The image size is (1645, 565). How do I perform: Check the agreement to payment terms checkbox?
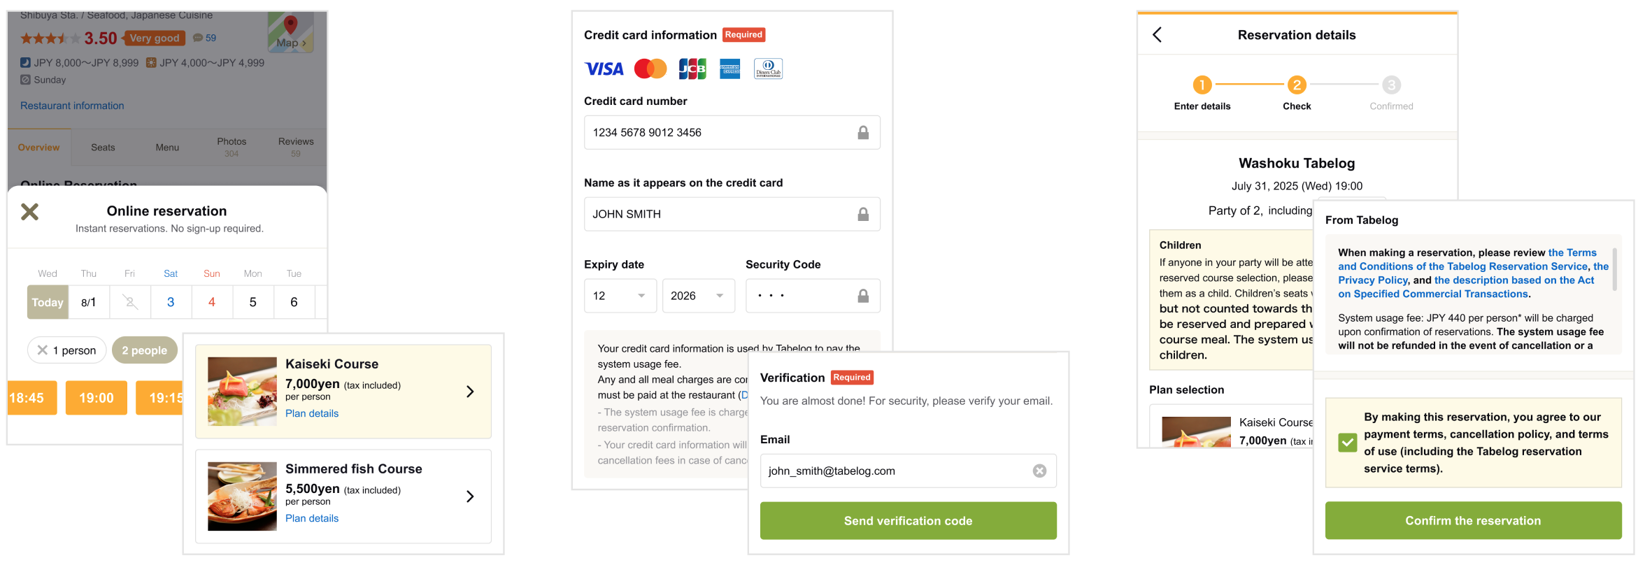[1347, 443]
